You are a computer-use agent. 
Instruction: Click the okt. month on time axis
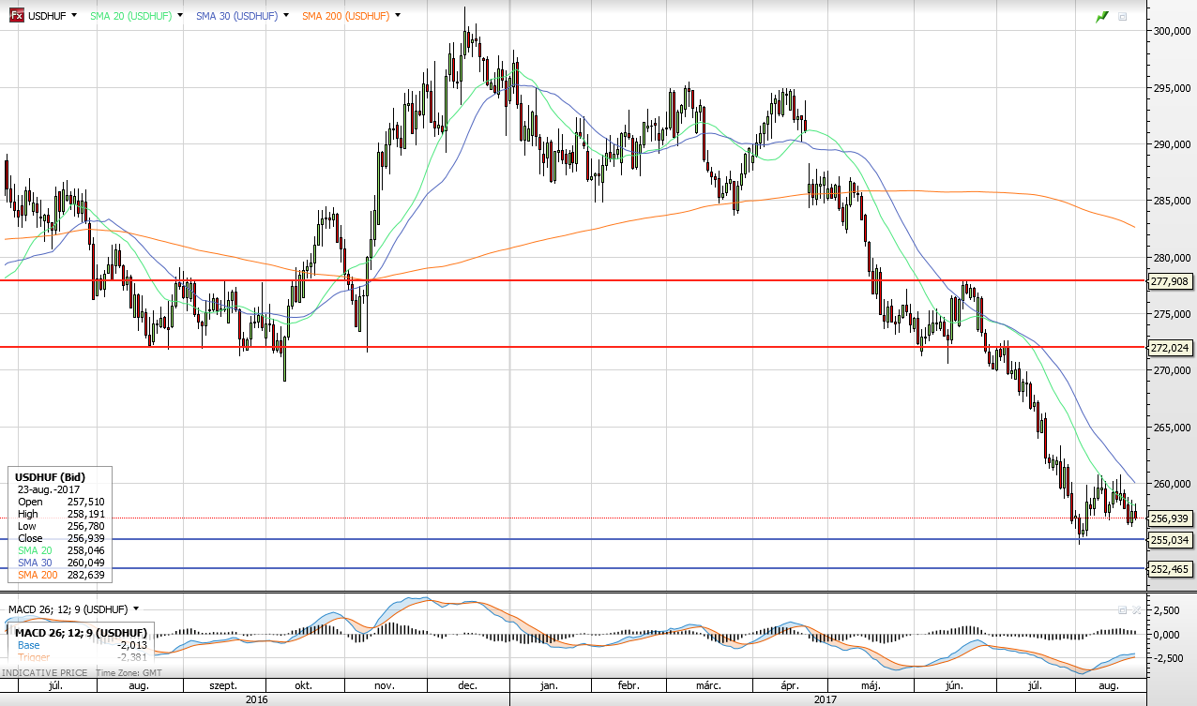click(303, 685)
